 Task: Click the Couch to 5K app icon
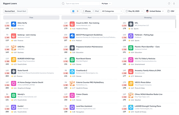point(72,24)
